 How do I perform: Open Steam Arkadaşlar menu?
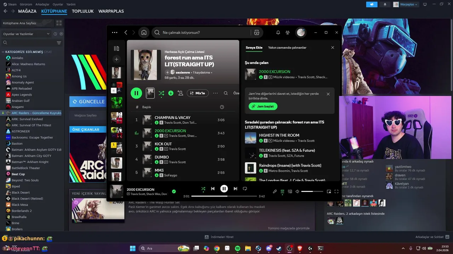click(x=42, y=4)
